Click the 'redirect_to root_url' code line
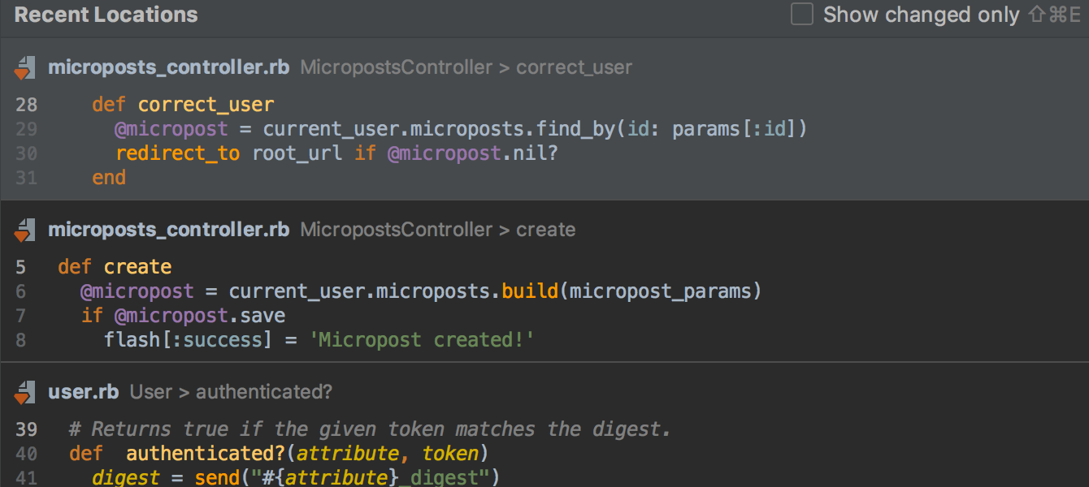1089x487 pixels. coord(336,153)
